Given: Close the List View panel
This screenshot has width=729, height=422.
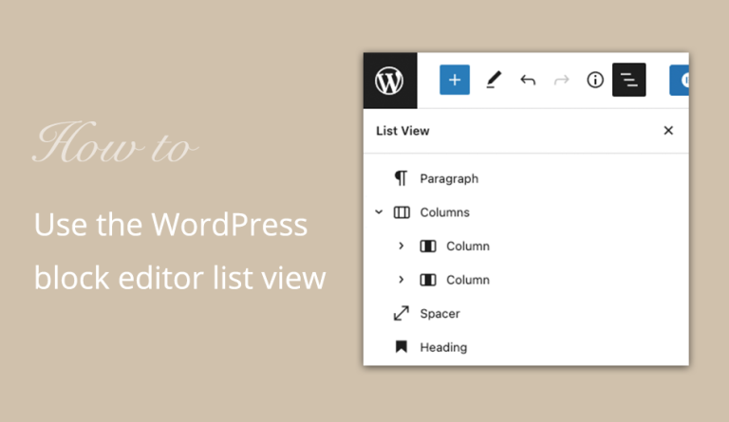Looking at the screenshot, I should click(x=668, y=131).
